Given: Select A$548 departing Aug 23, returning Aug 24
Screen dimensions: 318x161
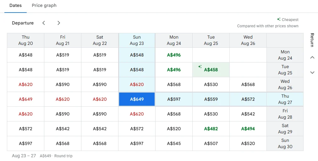Looking at the screenshot, I should (x=137, y=55).
